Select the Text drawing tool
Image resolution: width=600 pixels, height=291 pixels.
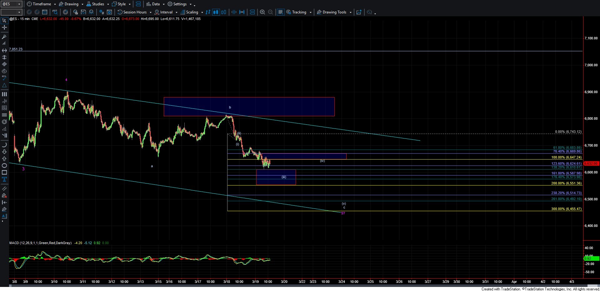tap(4, 179)
